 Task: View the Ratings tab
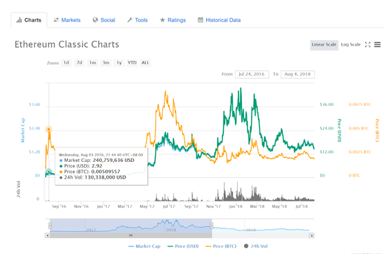pos(173,20)
